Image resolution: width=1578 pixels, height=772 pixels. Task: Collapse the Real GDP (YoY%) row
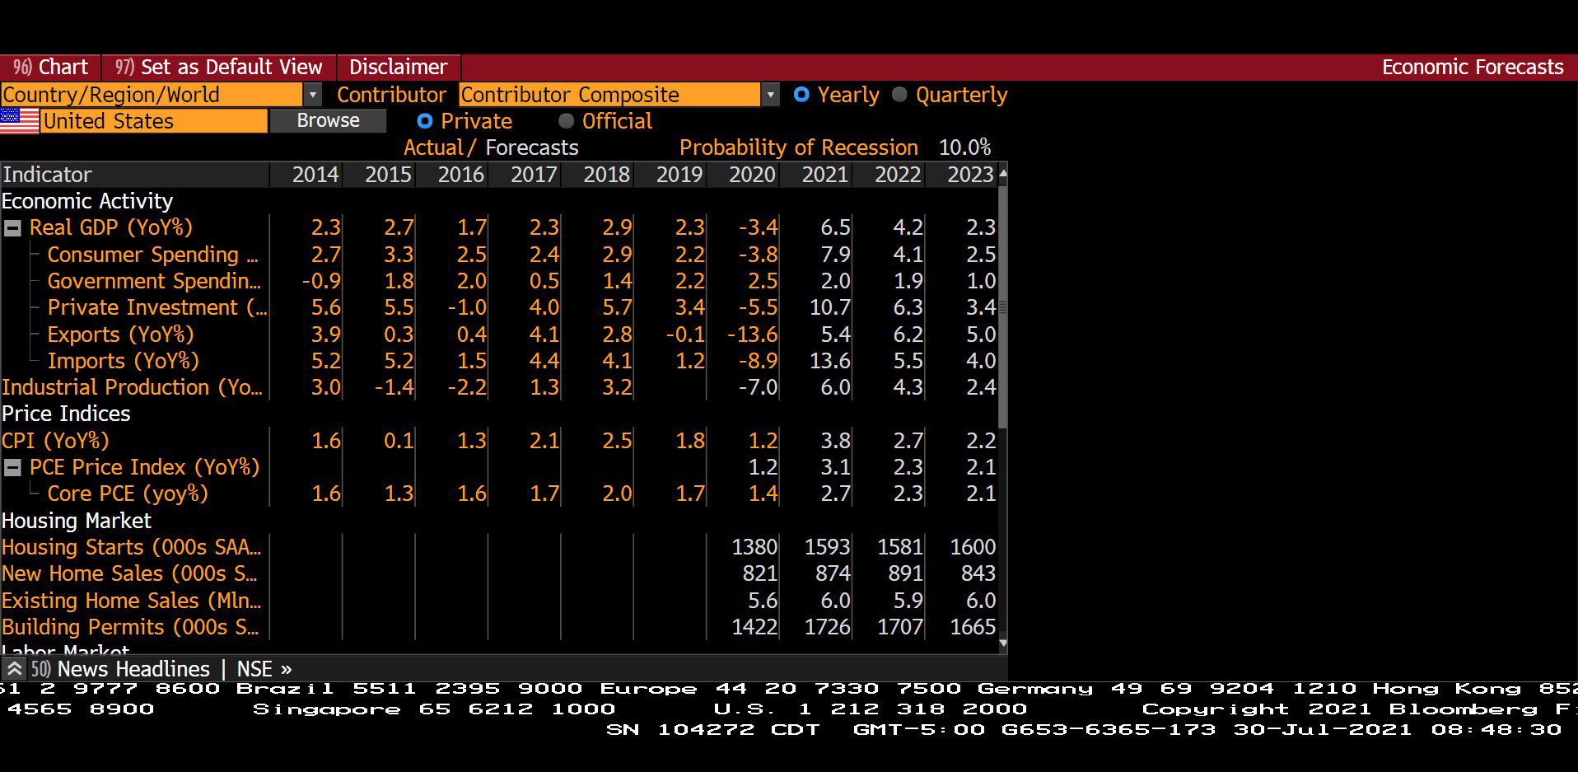pyautogui.click(x=12, y=228)
